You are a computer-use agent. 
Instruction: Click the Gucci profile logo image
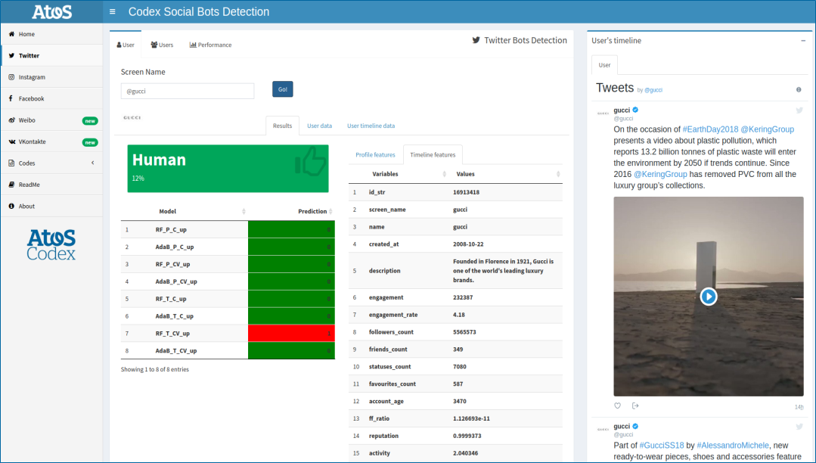[132, 118]
